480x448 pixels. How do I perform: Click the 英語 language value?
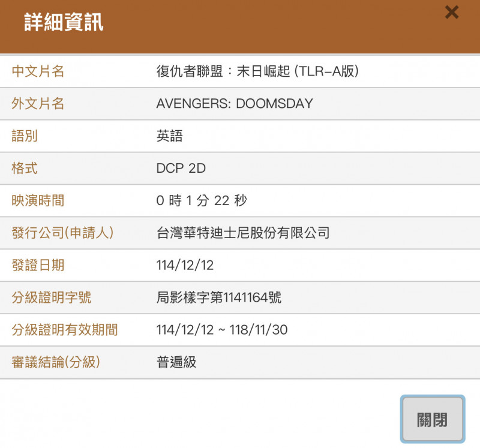coord(170,136)
